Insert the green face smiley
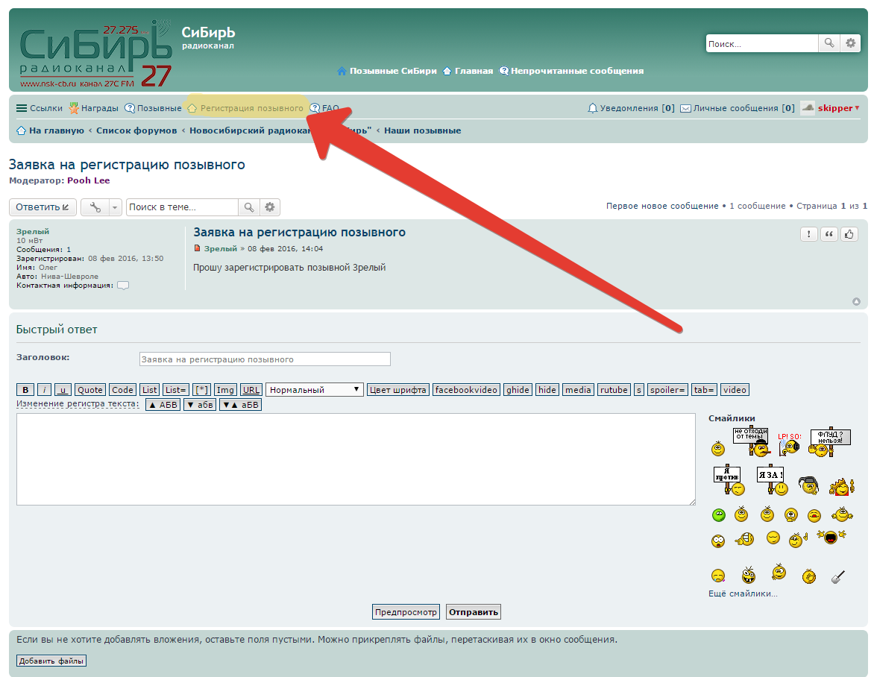Viewport: 874px width, 677px height. [x=718, y=514]
